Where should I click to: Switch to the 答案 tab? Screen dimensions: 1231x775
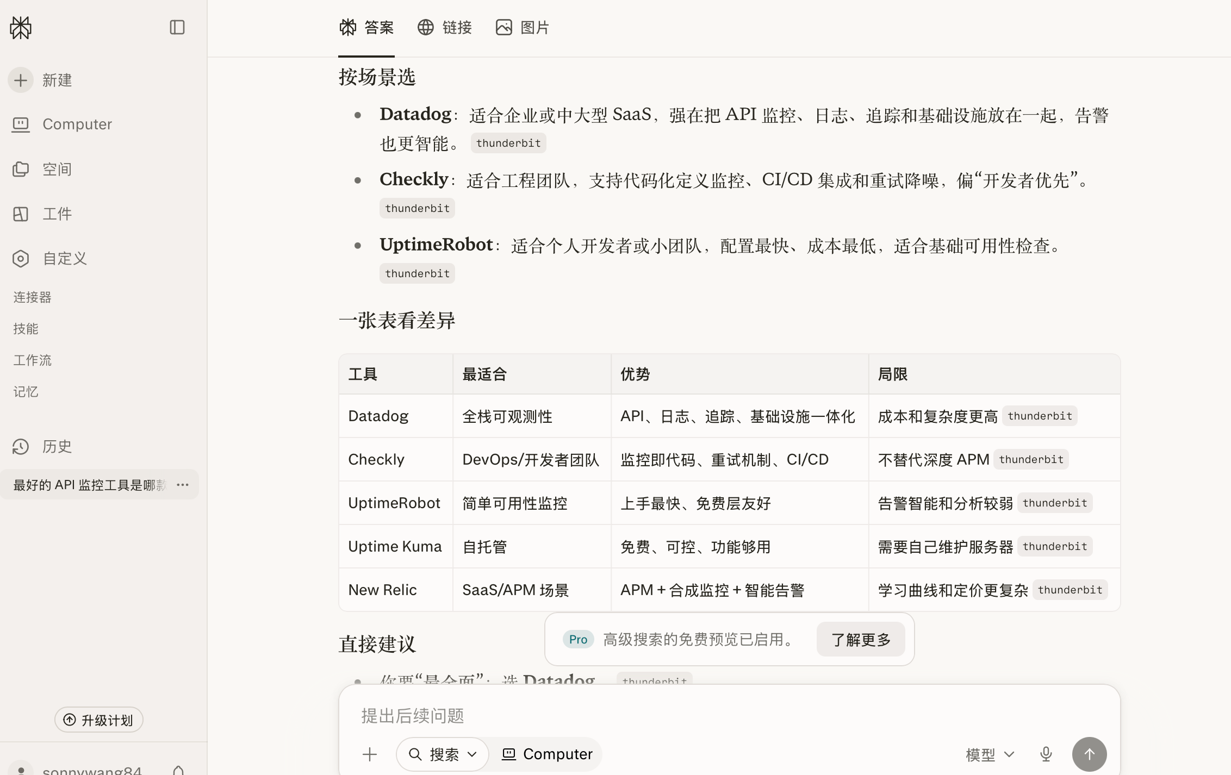point(366,27)
